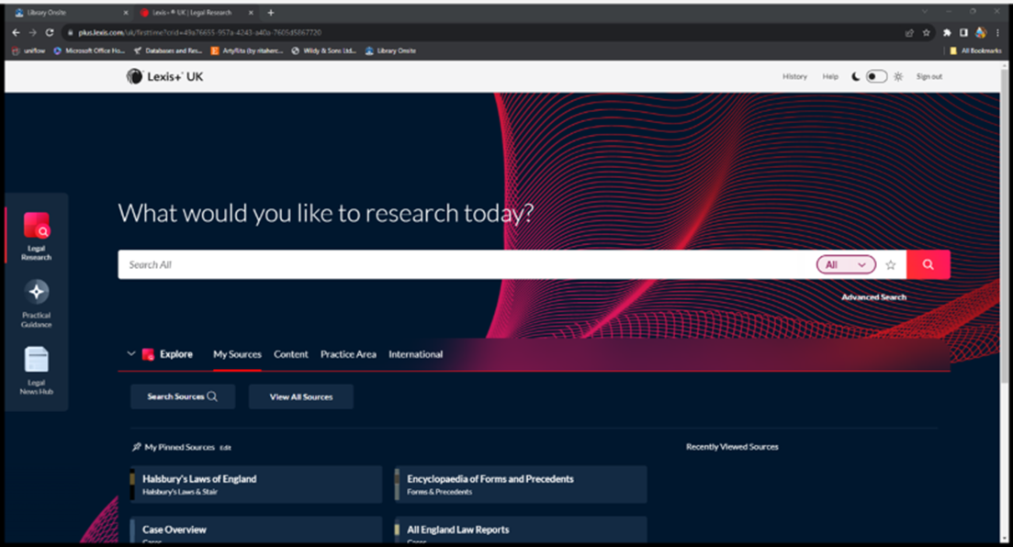Click the browser forward arrow
This screenshot has height=547, width=1013.
pos(32,32)
